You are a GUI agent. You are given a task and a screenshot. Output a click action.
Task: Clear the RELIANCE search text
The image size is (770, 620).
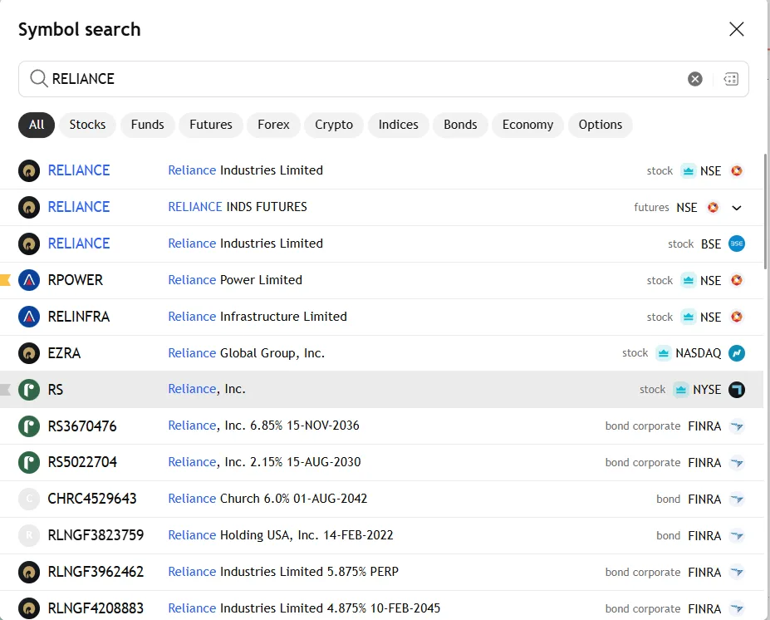(695, 79)
